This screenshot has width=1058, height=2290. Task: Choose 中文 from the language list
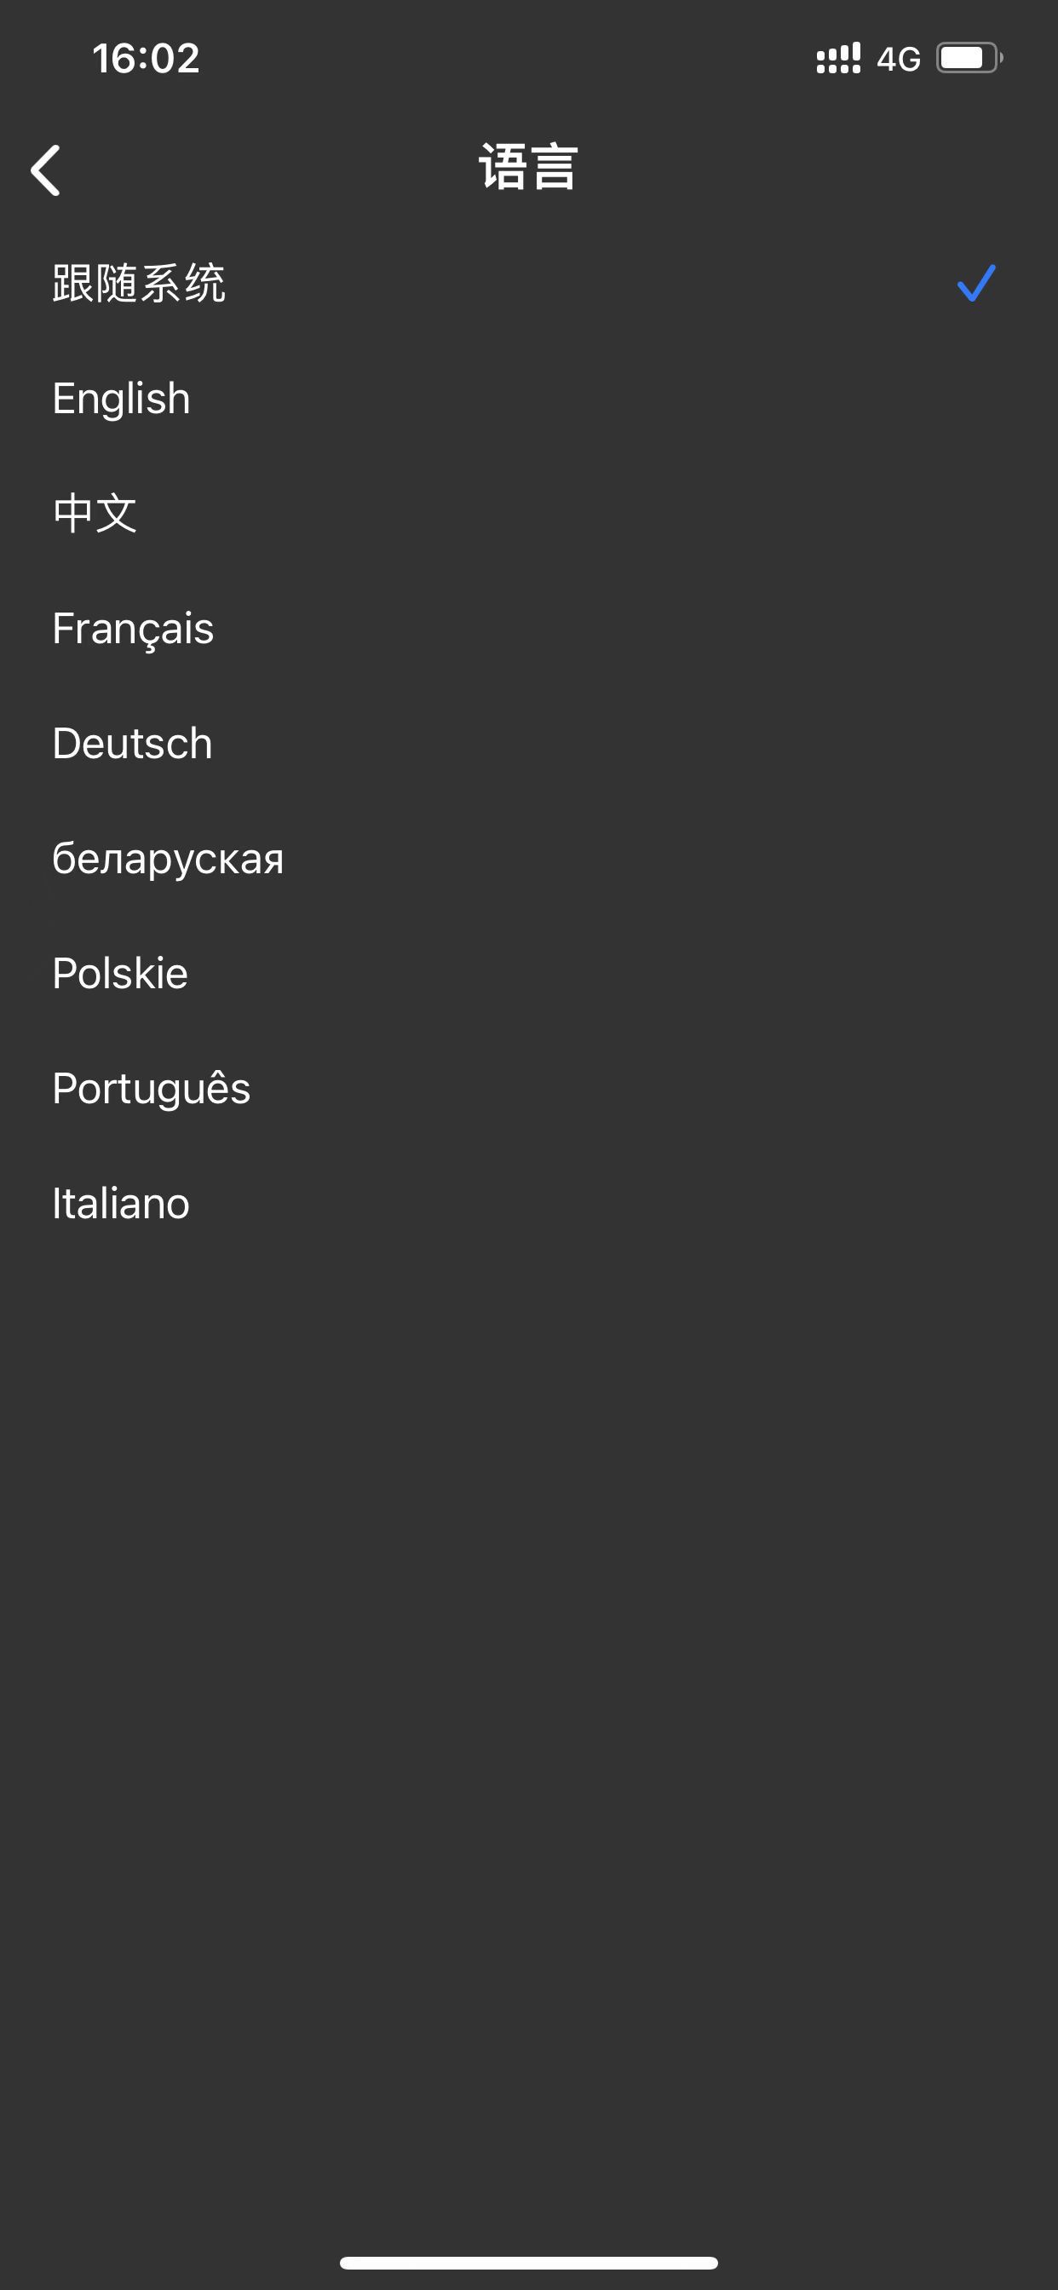click(x=95, y=513)
